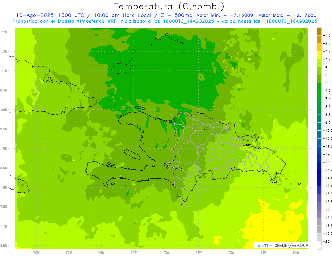Click the '-4.6' colorbar value

(x=327, y=67)
